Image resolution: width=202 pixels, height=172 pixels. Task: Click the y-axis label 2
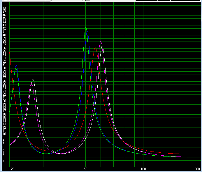(x=3, y=160)
